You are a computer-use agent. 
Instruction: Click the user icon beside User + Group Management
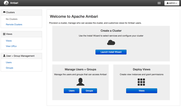(4, 56)
